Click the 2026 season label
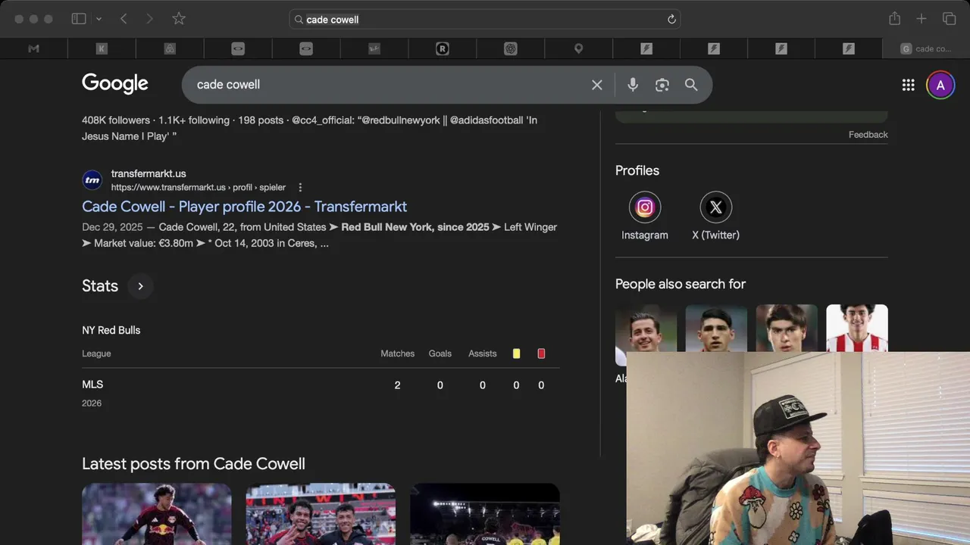970x545 pixels. 92,403
